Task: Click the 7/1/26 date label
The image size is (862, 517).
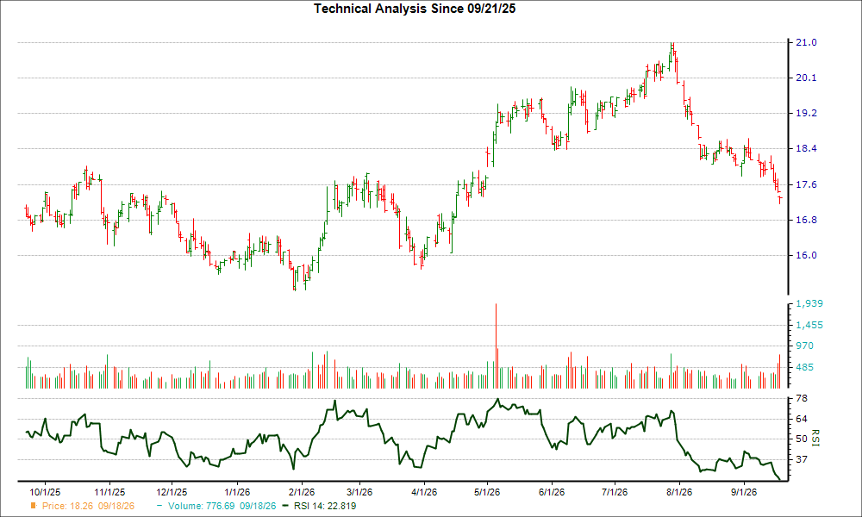Action: 614,492
